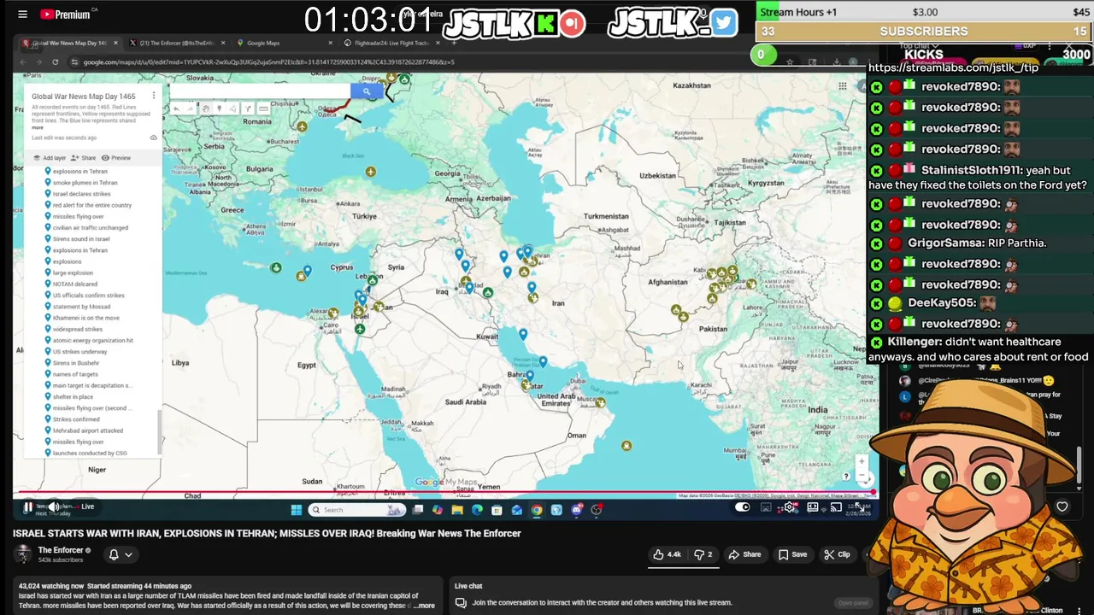Click the redo arrow in map toolbar
Viewport: 1094px width, 615px height.
[191, 108]
